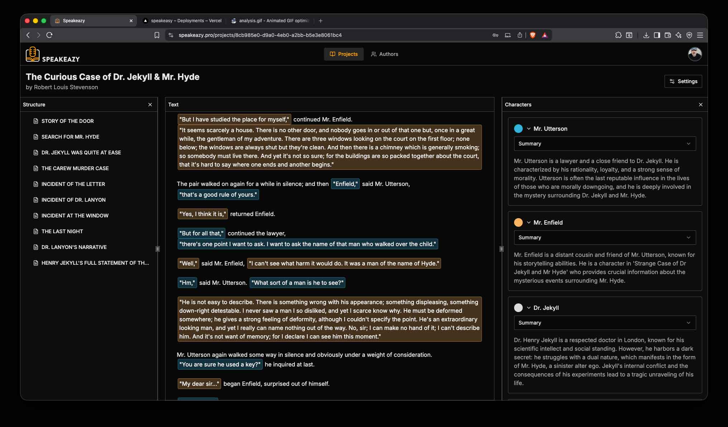The width and height of the screenshot is (728, 427).
Task: Open the user profile avatar
Action: tap(694, 54)
